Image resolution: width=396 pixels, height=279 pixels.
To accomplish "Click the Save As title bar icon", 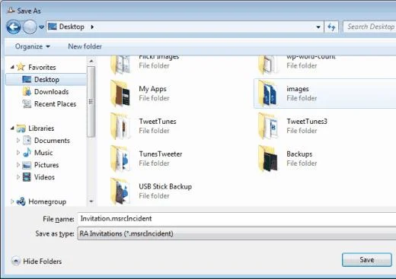I will point(11,10).
